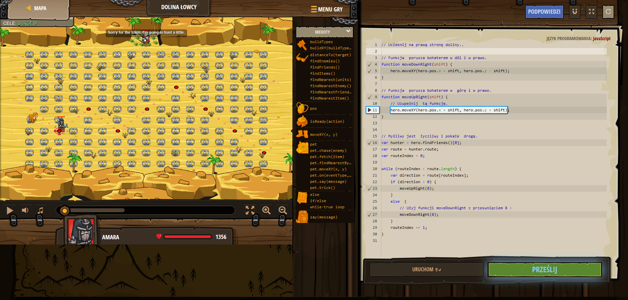Reload the level code
Viewport: 628px width, 300px height.
[x=608, y=12]
